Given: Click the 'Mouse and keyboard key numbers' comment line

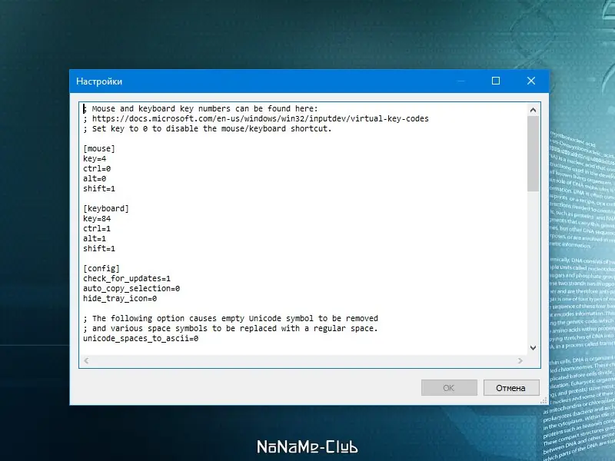Looking at the screenshot, I should (201, 108).
